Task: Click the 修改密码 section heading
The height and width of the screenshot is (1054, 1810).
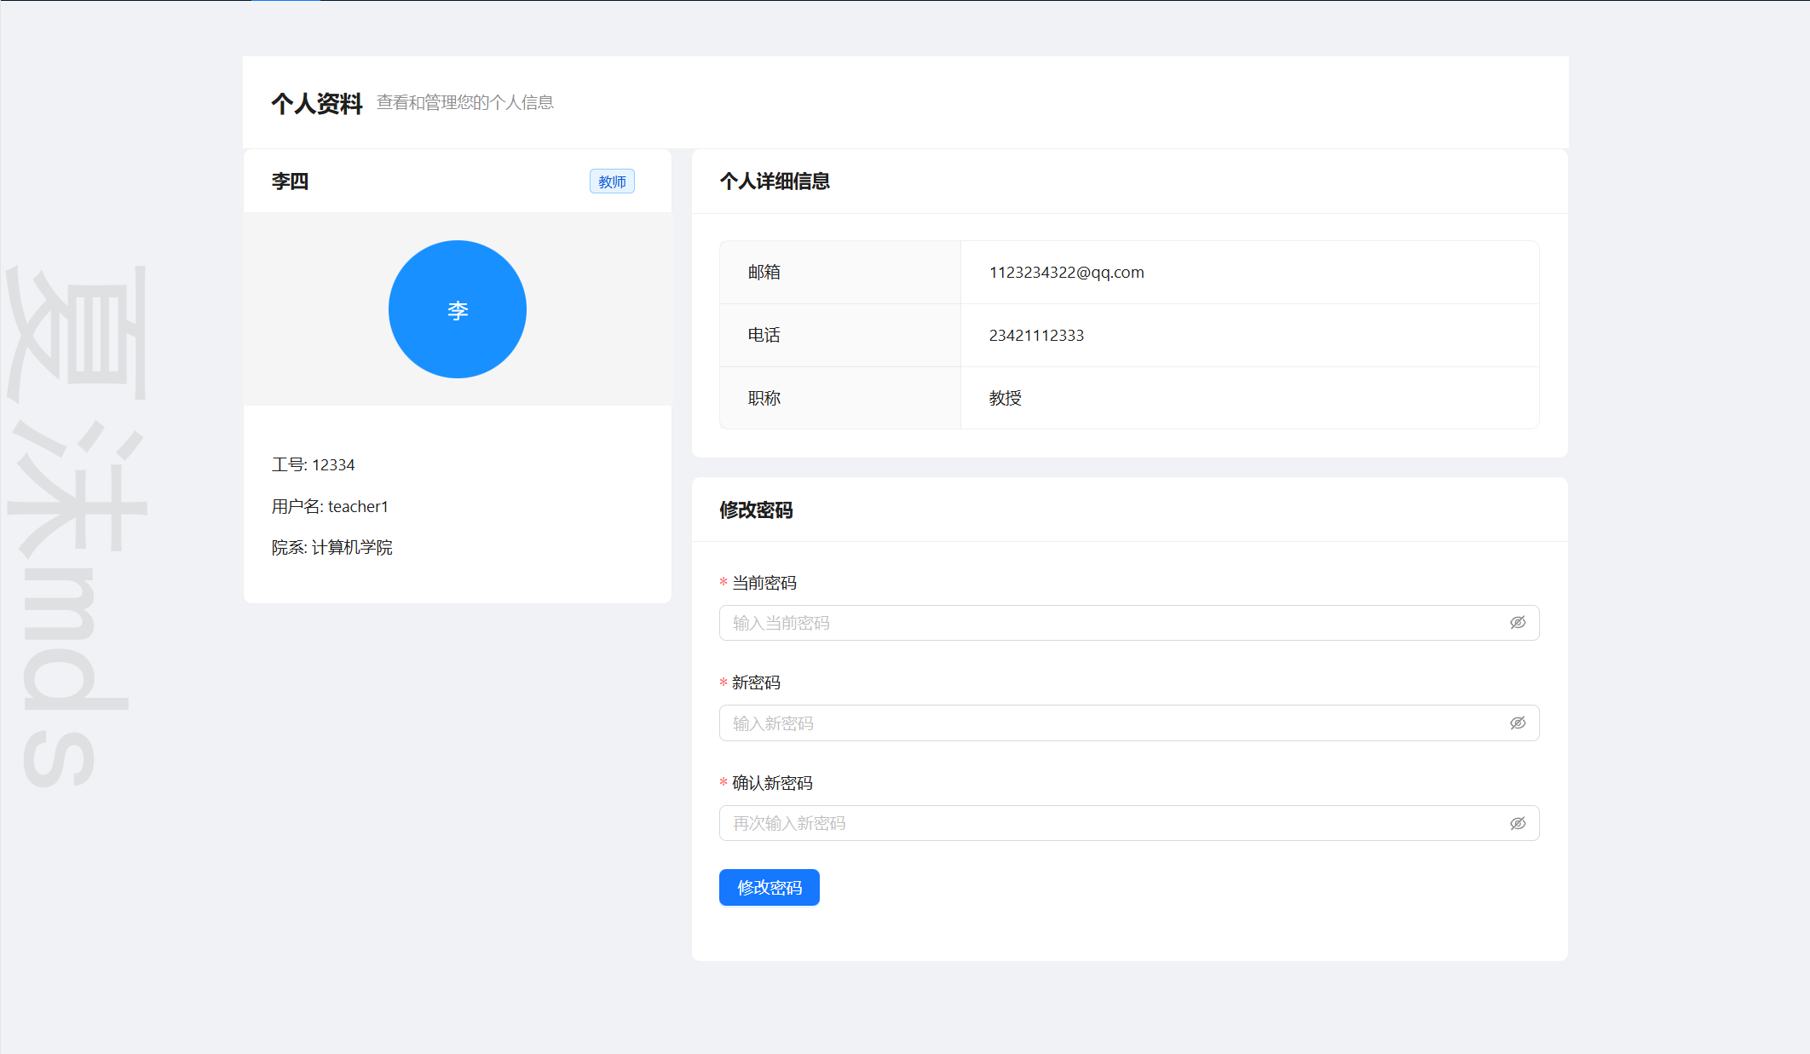Action: pyautogui.click(x=756, y=510)
